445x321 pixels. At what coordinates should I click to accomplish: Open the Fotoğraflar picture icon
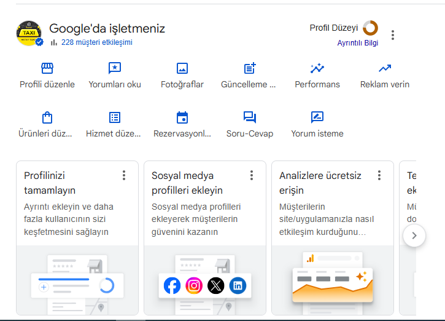point(182,68)
